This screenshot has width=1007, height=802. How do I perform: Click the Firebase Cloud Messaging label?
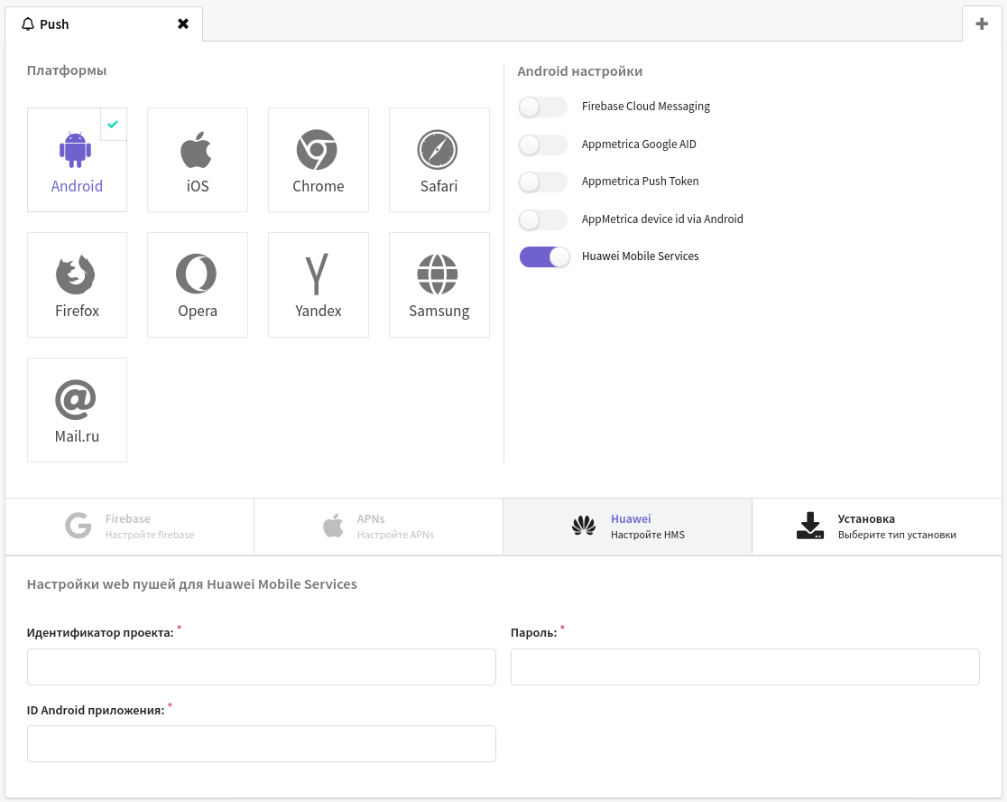tap(645, 107)
